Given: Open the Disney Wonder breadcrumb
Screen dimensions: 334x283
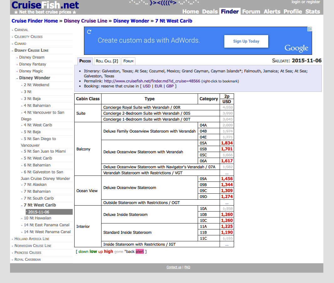Looking at the screenshot, I should (131, 21).
